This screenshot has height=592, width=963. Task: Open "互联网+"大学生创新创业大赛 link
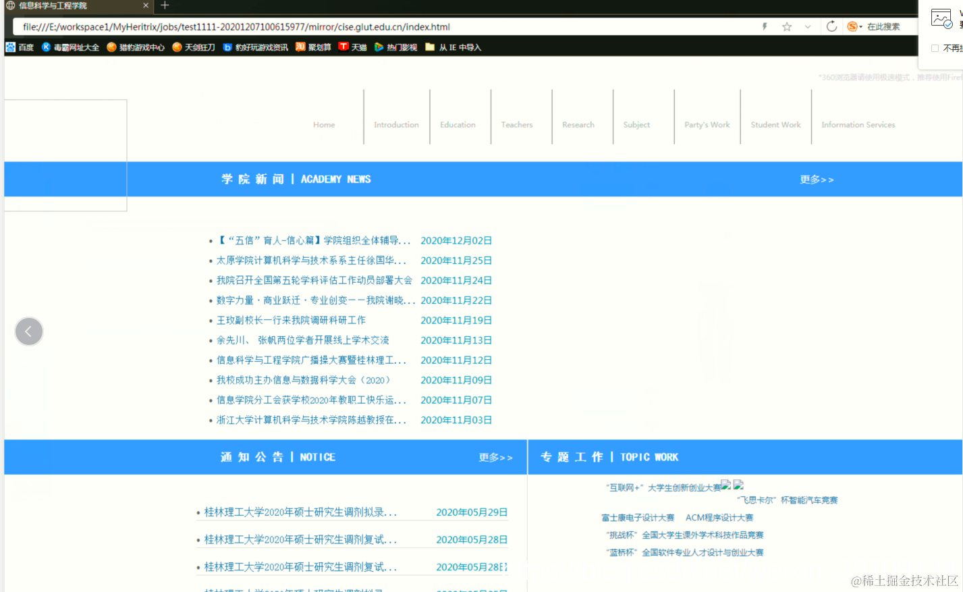tap(663, 487)
